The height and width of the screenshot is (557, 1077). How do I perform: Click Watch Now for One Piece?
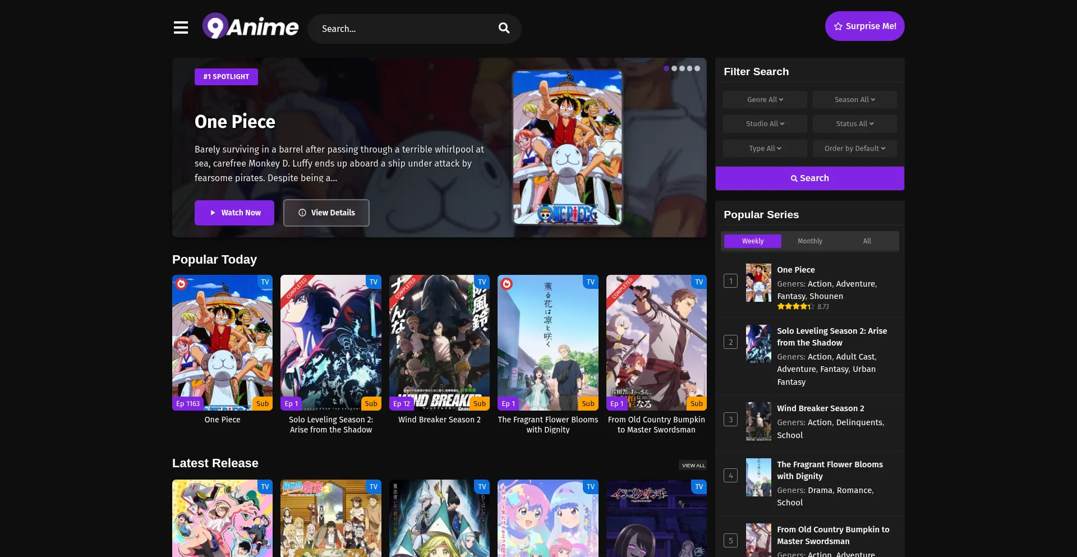pos(234,213)
